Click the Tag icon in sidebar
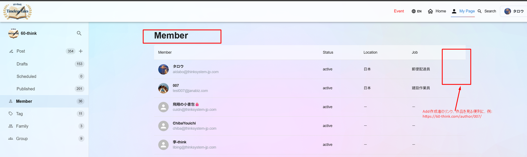 (11, 114)
